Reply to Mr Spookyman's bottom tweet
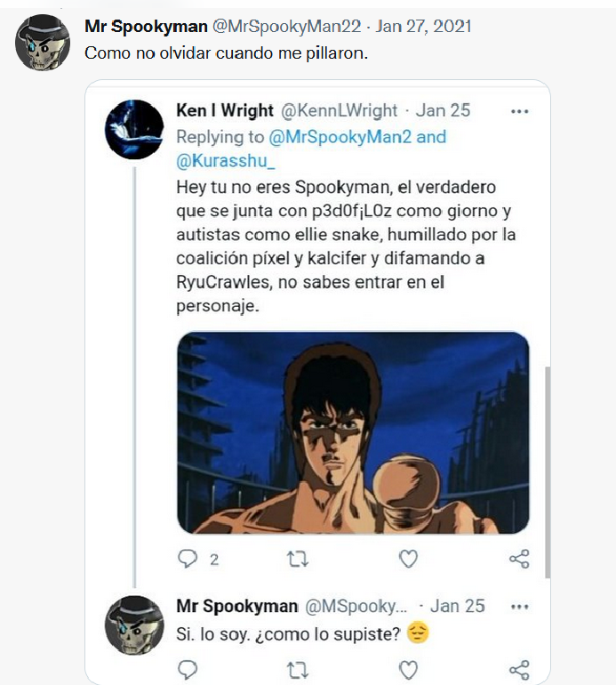The width and height of the screenshot is (616, 685). 188,669
